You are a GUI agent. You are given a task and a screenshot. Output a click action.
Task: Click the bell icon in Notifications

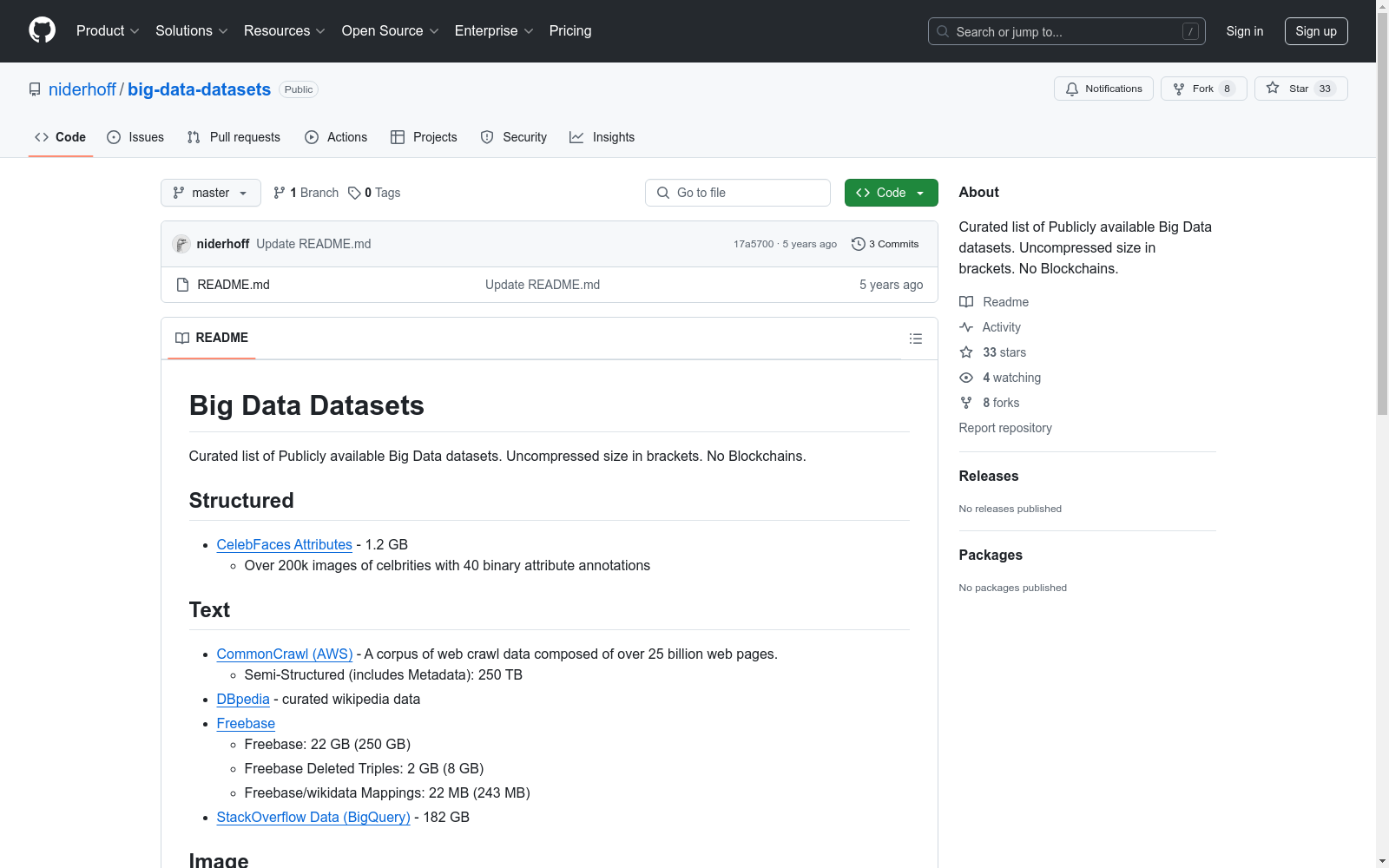tap(1072, 89)
